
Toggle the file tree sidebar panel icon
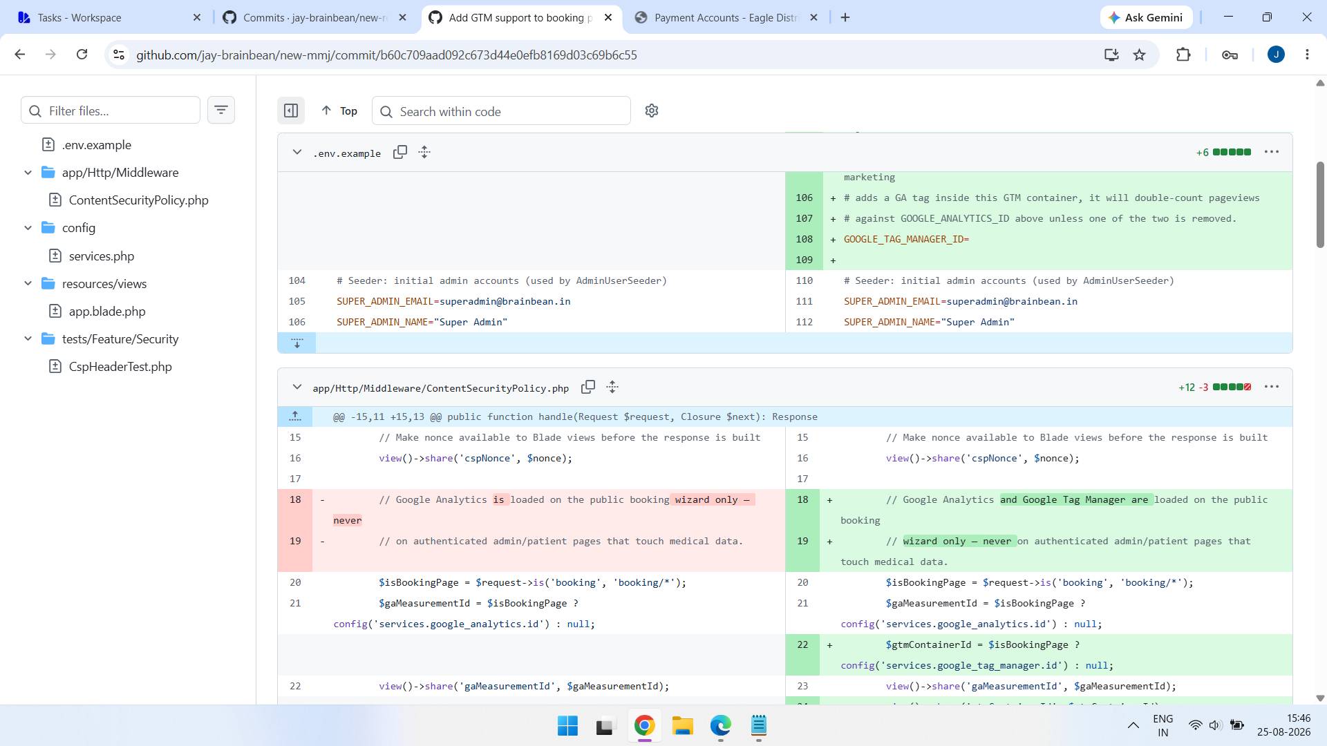[291, 111]
